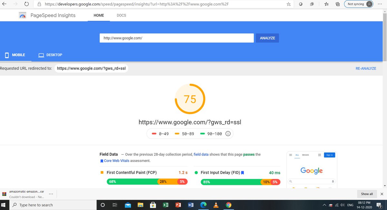Image resolution: width=387 pixels, height=210 pixels.
Task: Click the 28% orange segment of FCP bar
Action: 167,182
